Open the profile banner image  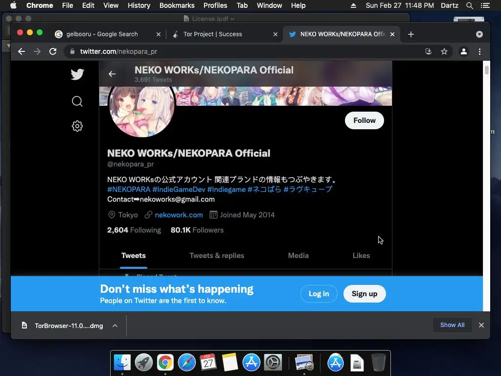[x=284, y=96]
